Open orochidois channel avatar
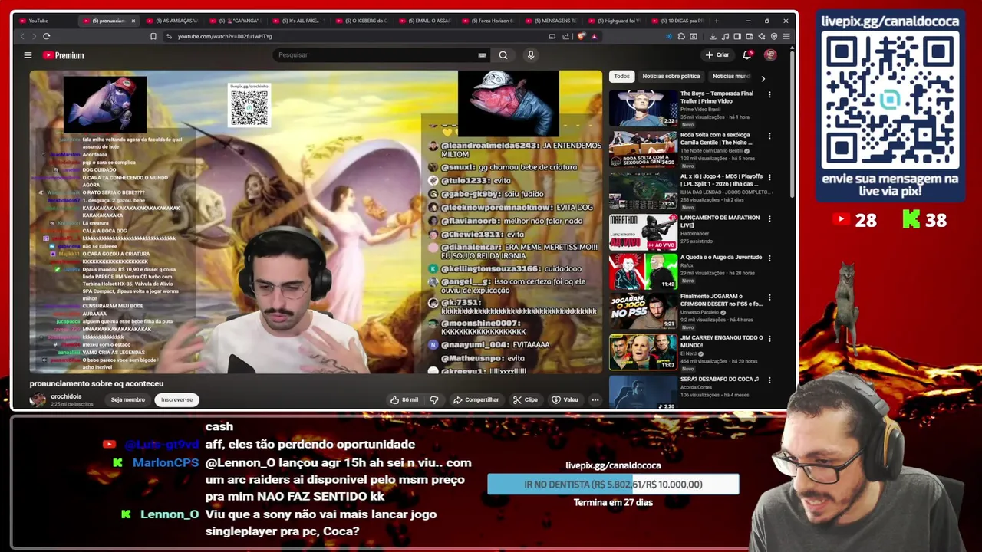 pyautogui.click(x=38, y=399)
